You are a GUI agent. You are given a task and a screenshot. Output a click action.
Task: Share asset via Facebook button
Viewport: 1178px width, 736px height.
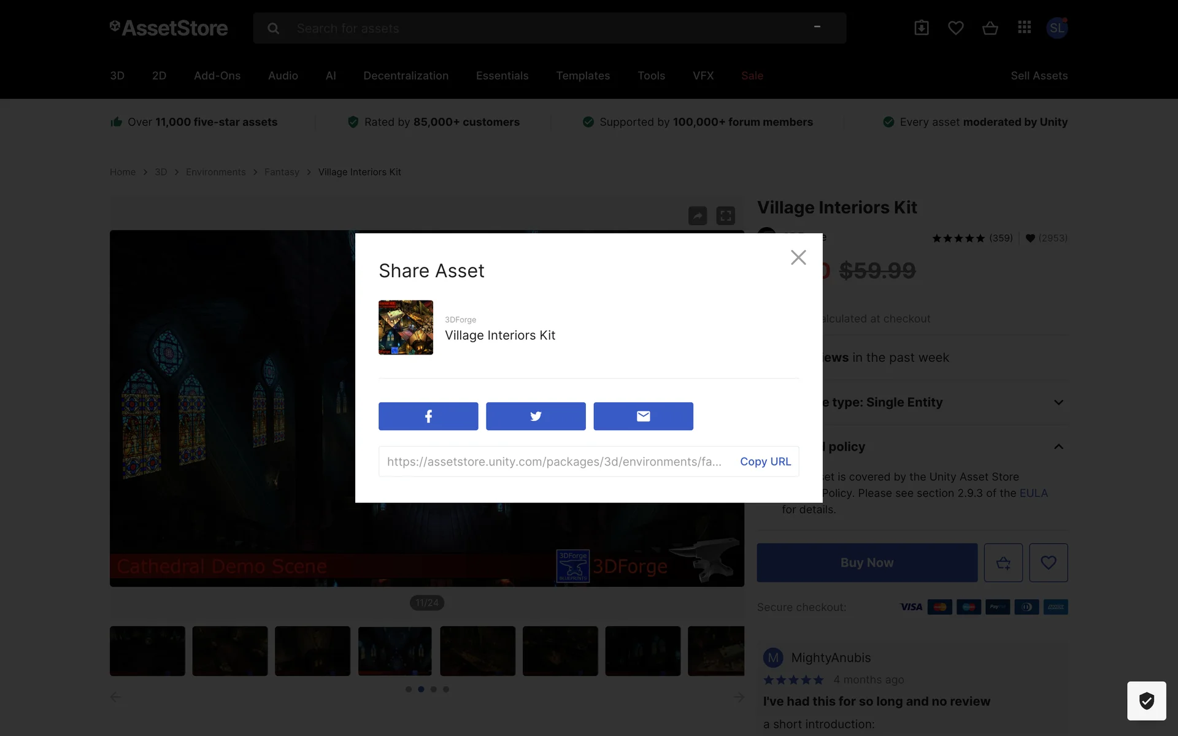click(x=428, y=416)
